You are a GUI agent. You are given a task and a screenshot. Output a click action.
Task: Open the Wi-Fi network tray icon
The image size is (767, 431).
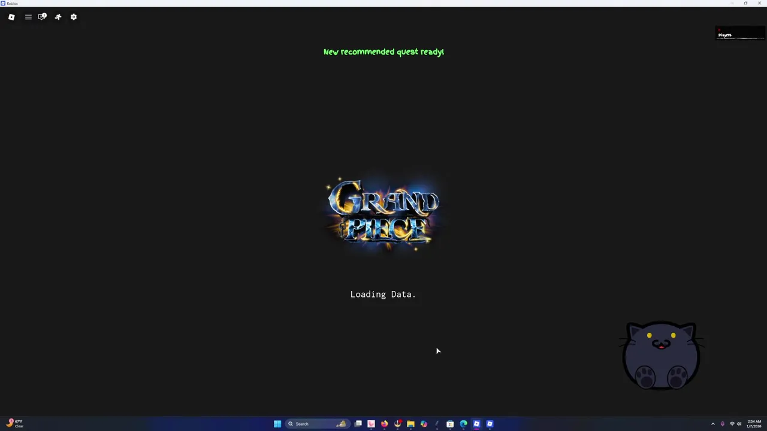coord(732,424)
